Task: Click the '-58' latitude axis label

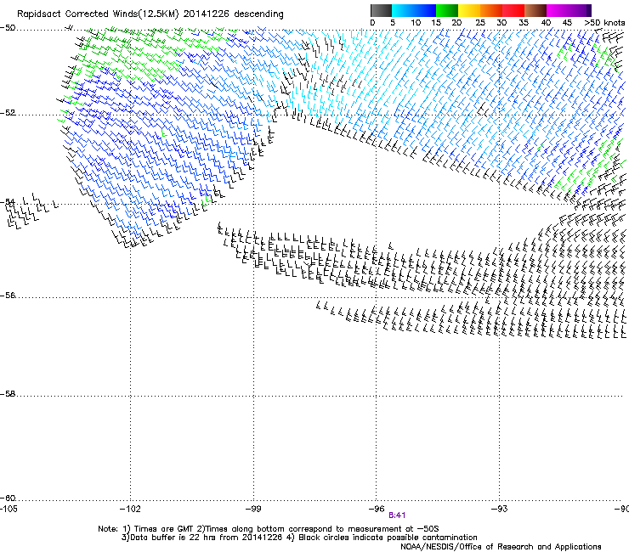Action: (x=8, y=394)
